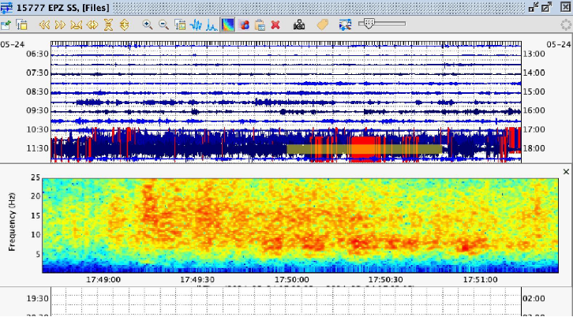Click the icon right of the tag
The width and height of the screenshot is (573, 317).
pyautogui.click(x=345, y=24)
